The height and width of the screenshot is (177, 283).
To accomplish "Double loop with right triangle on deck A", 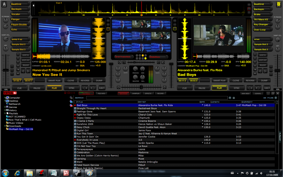I will pos(28,71).
